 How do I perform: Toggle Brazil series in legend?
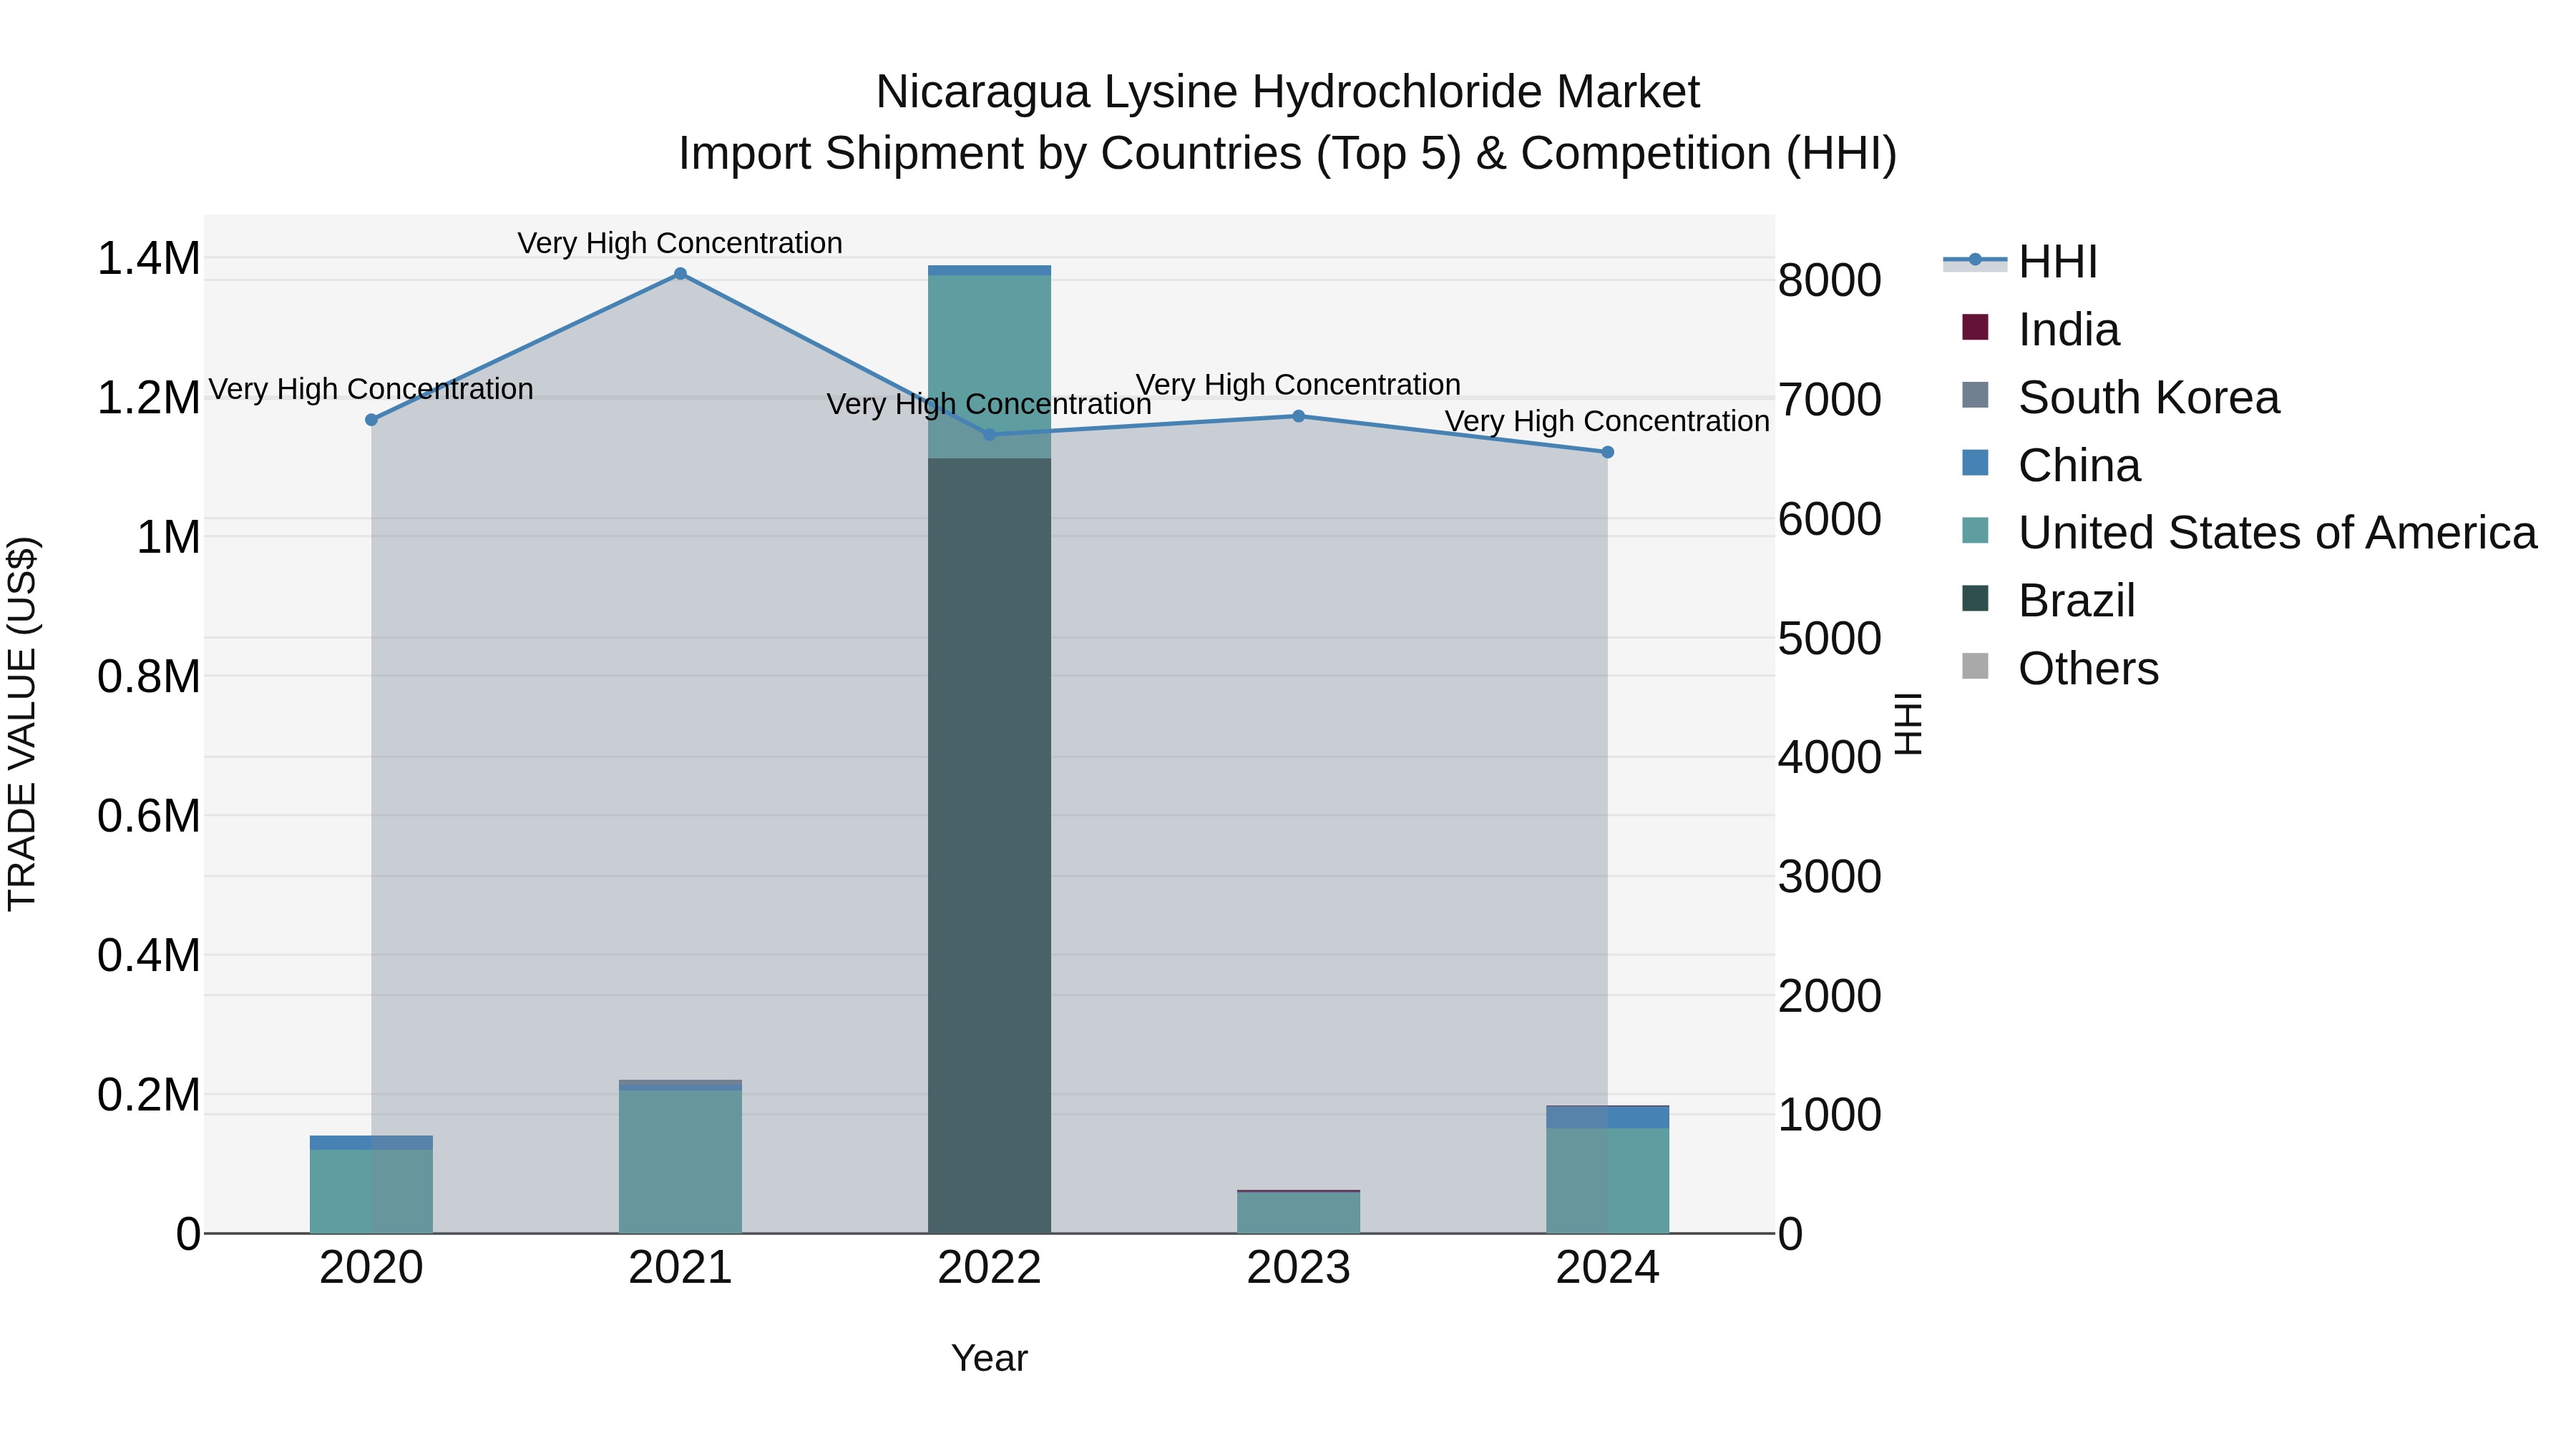2048,601
